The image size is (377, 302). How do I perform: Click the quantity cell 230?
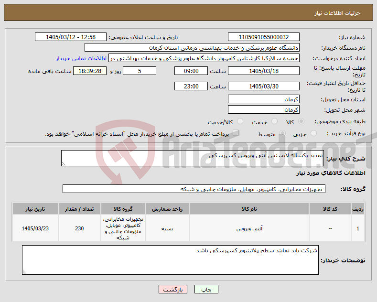pos(79,228)
